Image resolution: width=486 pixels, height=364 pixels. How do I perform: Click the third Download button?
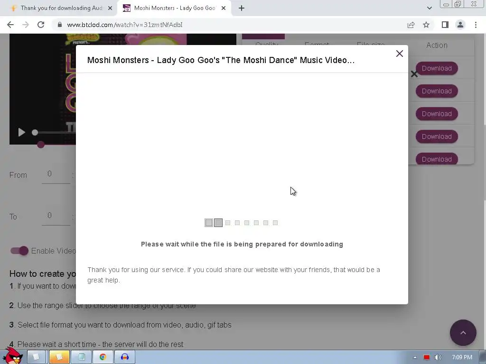[x=437, y=114]
